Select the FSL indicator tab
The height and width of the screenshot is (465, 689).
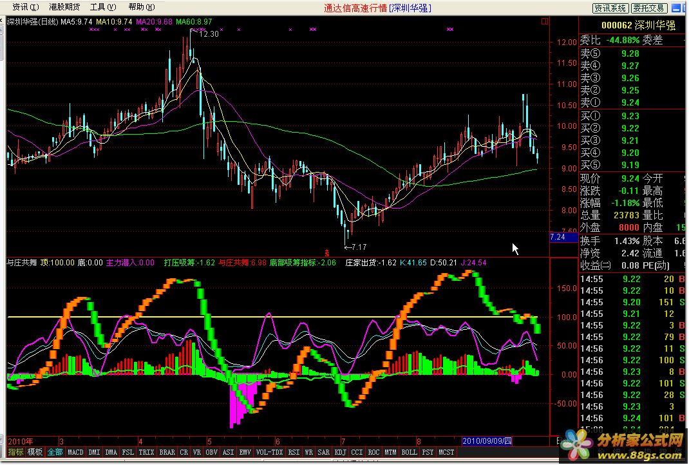click(x=128, y=452)
